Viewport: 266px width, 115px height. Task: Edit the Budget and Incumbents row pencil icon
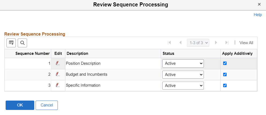pyautogui.click(x=58, y=74)
